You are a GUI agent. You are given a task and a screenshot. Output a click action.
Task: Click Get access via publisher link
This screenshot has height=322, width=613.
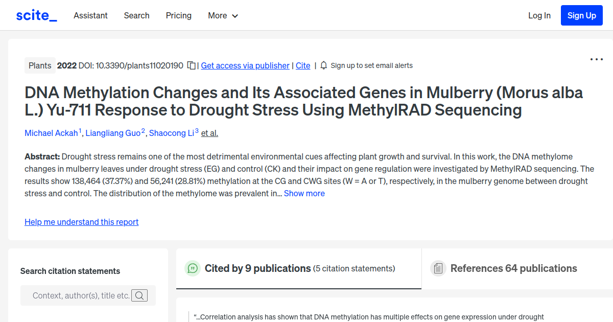coord(245,65)
